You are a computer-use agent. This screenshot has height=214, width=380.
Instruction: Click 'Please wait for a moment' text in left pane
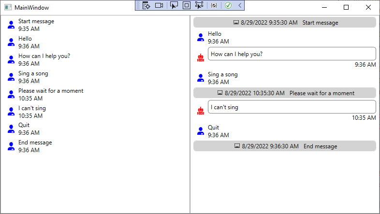point(51,91)
